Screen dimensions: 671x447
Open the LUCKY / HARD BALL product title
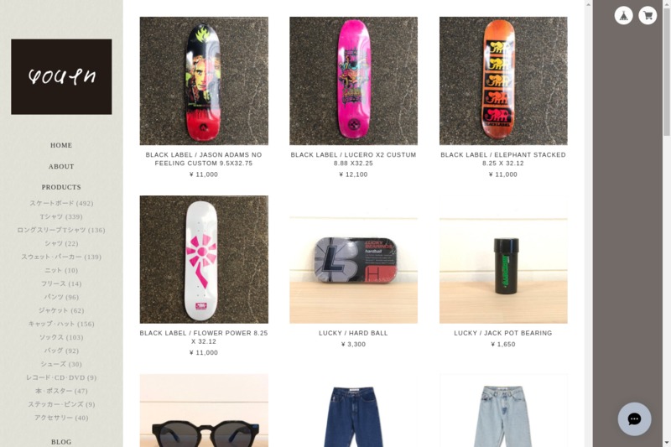tap(353, 333)
